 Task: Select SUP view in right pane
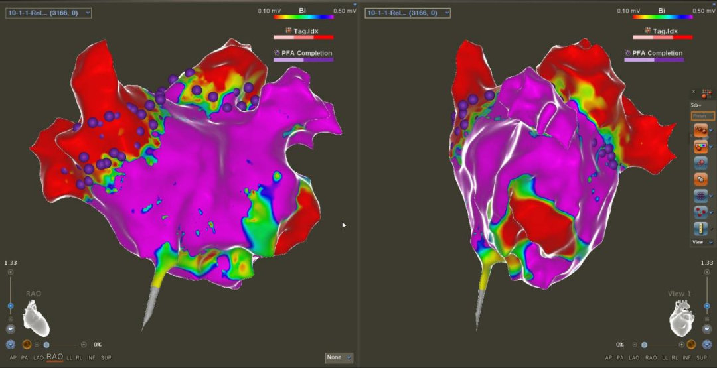[x=703, y=357]
